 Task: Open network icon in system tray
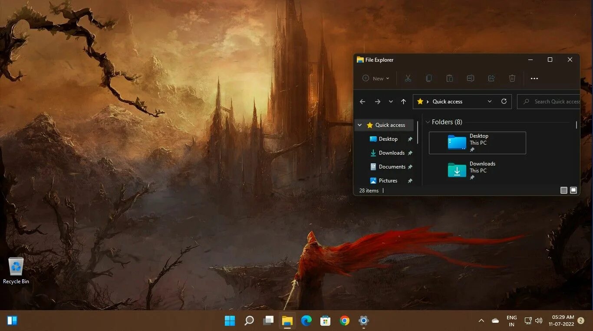coord(528,321)
